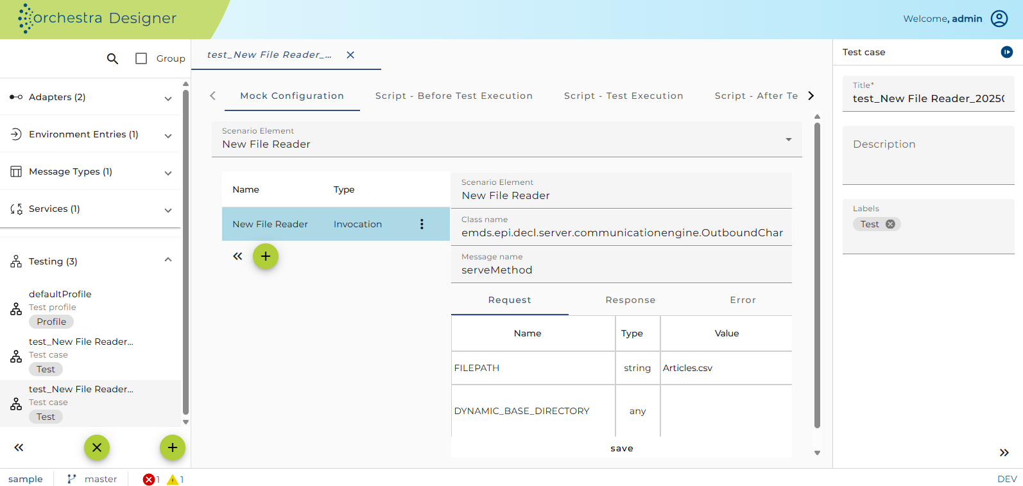The height and width of the screenshot is (486, 1023).
Task: Open the admin user profile icon
Action: click(x=999, y=19)
